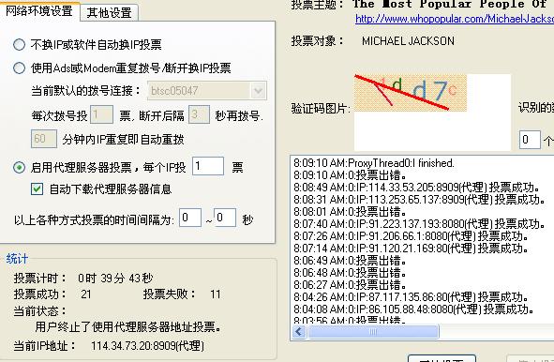
Task: Click current IP address 114.34.73.20:8909
Action: pyautogui.click(x=147, y=346)
